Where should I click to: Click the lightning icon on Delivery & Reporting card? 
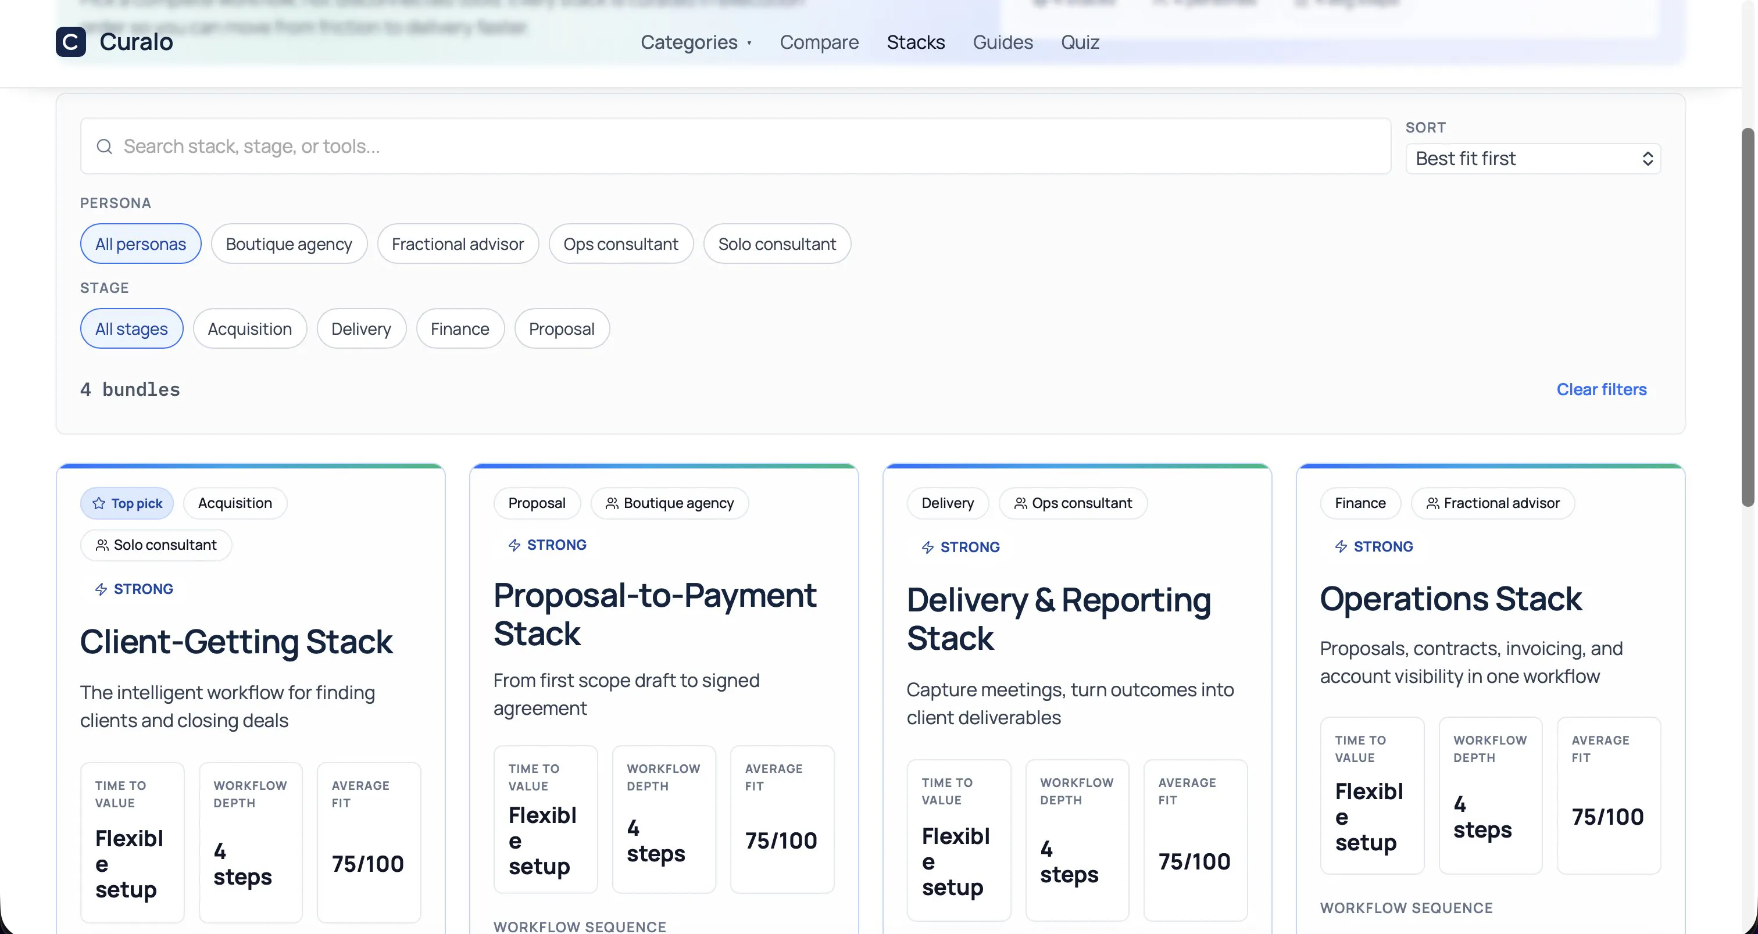click(927, 547)
